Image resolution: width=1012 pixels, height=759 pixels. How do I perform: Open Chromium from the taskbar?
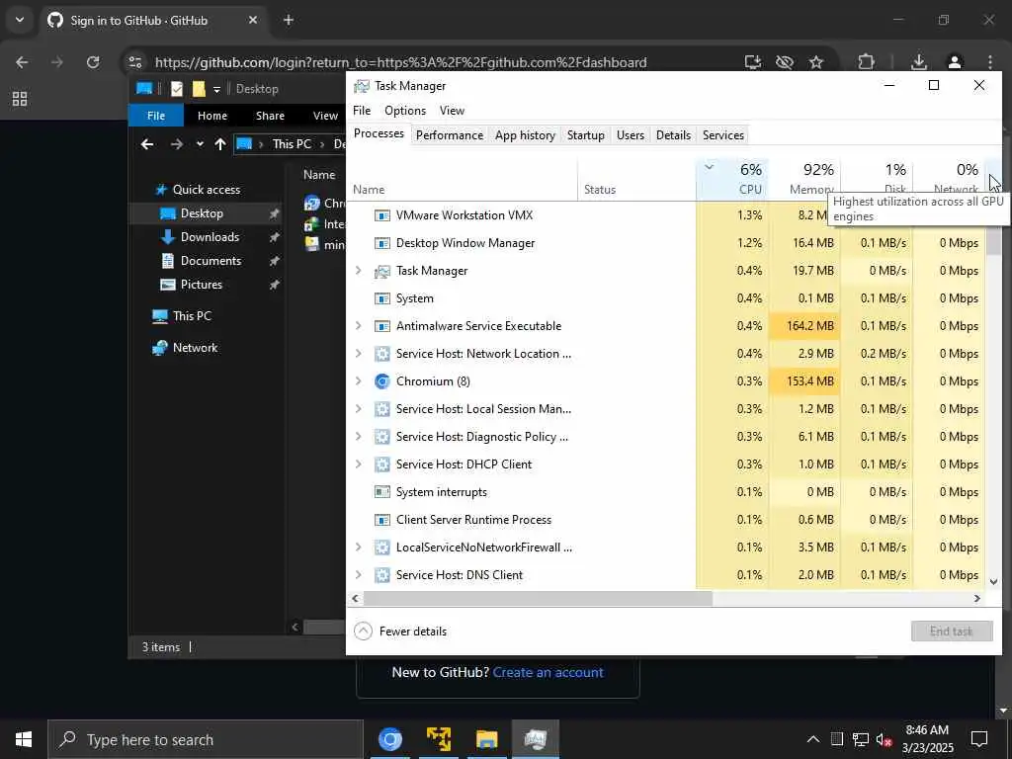[x=389, y=739]
